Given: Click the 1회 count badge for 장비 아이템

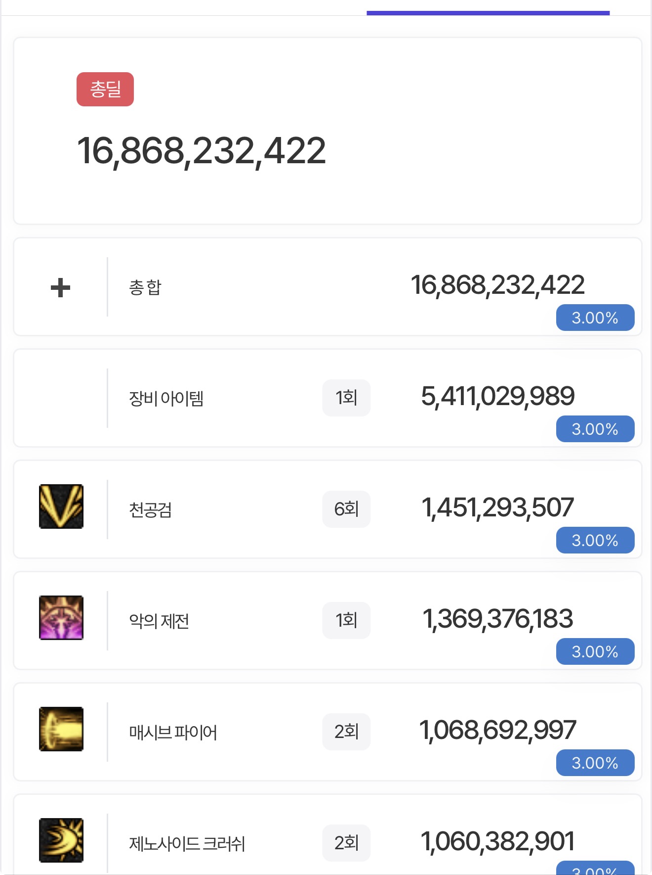Looking at the screenshot, I should coord(346,398).
